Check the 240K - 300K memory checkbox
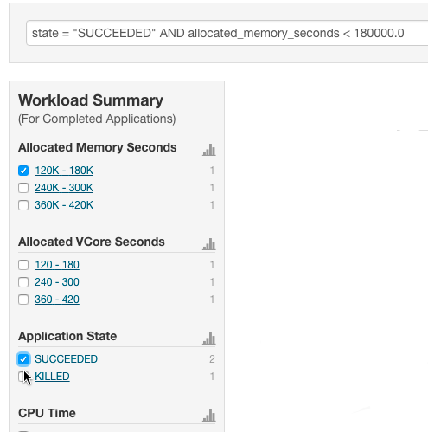The height and width of the screenshot is (432, 428). click(23, 188)
